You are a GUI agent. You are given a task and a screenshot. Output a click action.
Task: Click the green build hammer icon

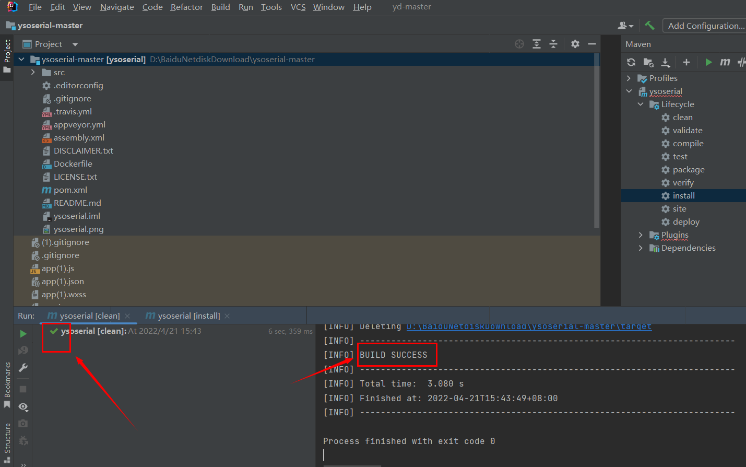click(649, 25)
